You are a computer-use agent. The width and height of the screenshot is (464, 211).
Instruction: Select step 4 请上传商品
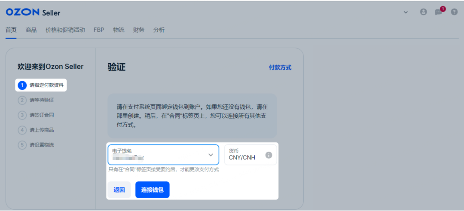coord(36,130)
